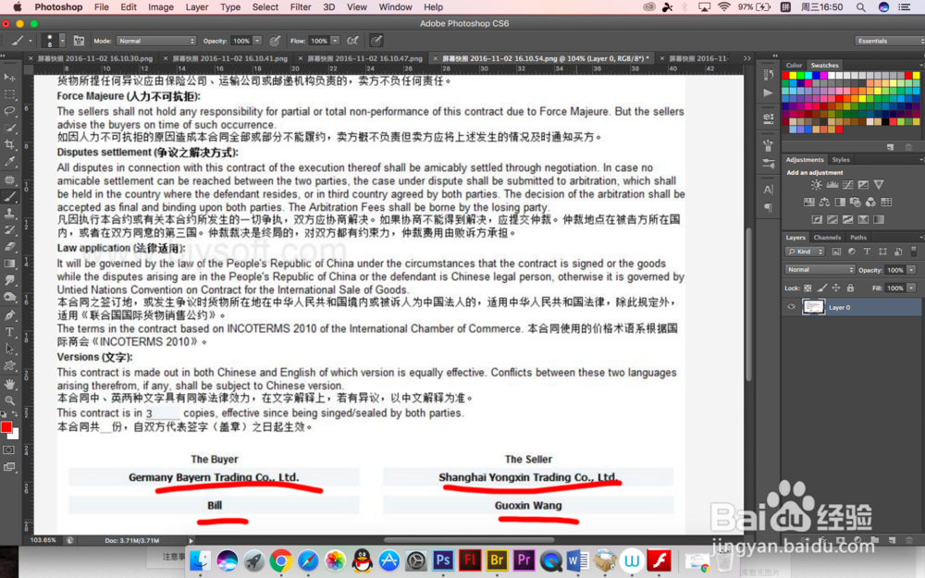The width and height of the screenshot is (925, 578).
Task: Select the Pen tool
Action: click(x=10, y=315)
